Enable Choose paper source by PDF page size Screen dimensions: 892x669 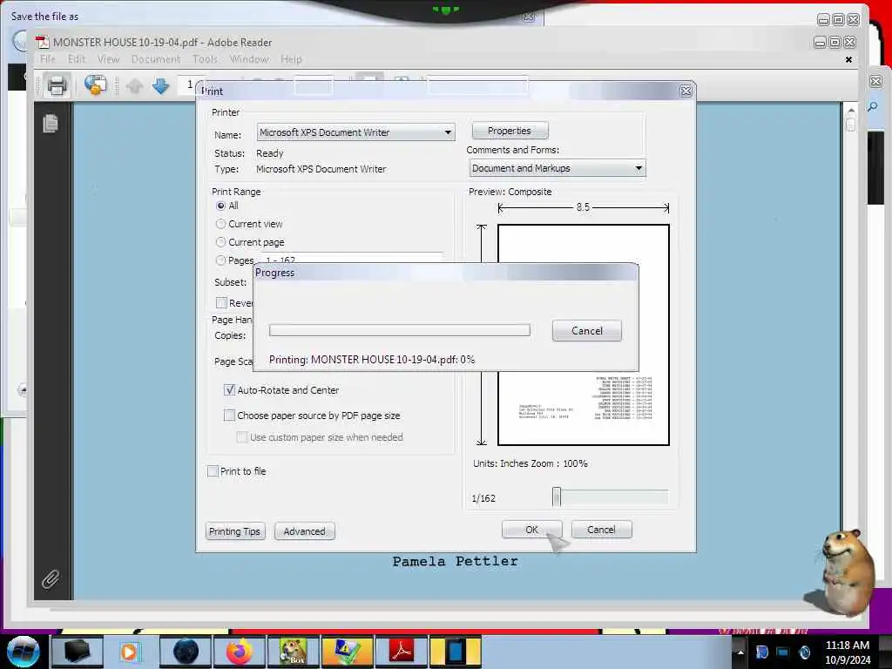pyautogui.click(x=229, y=416)
